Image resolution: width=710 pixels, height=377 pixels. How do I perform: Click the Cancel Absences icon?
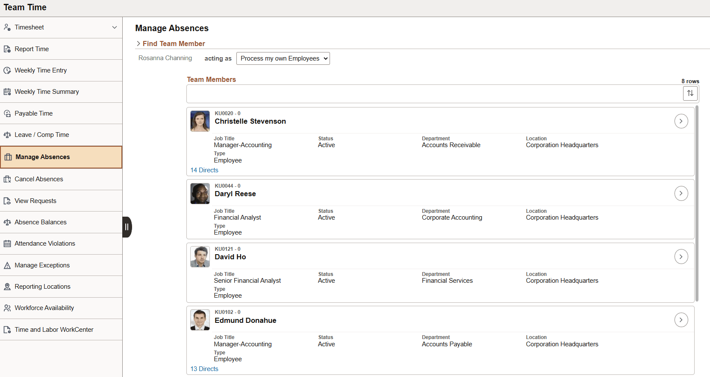coord(7,179)
